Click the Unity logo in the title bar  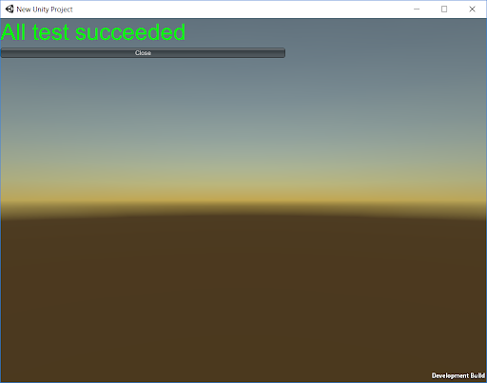[10, 10]
